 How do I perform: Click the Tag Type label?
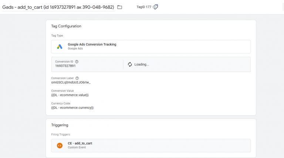[57, 35]
